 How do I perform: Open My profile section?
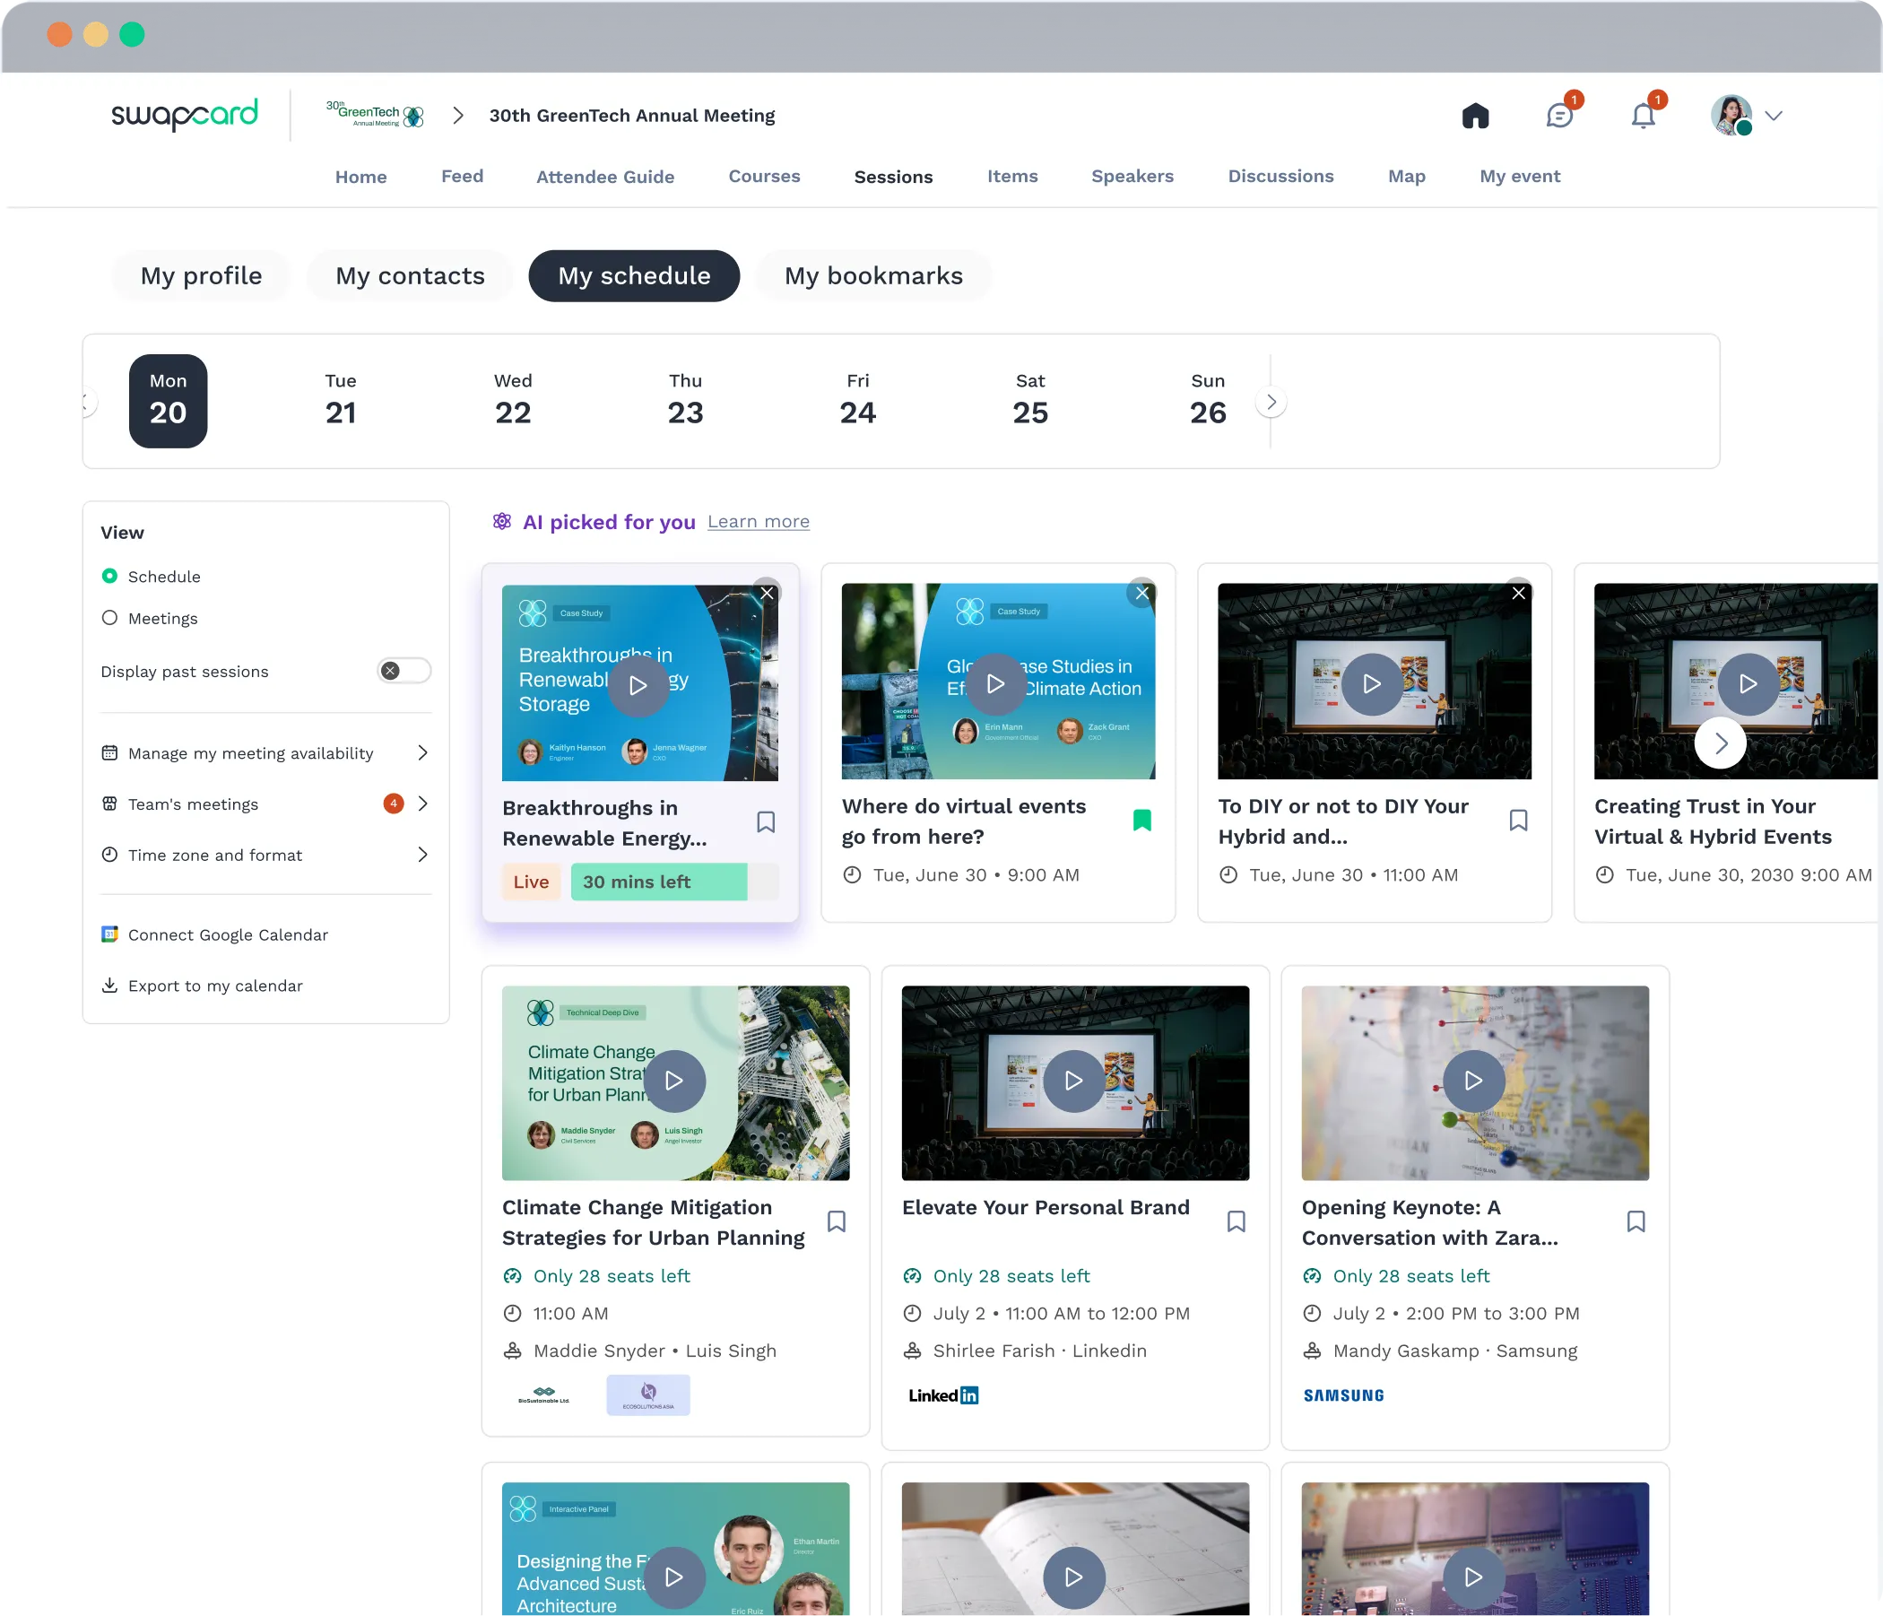[x=201, y=275]
